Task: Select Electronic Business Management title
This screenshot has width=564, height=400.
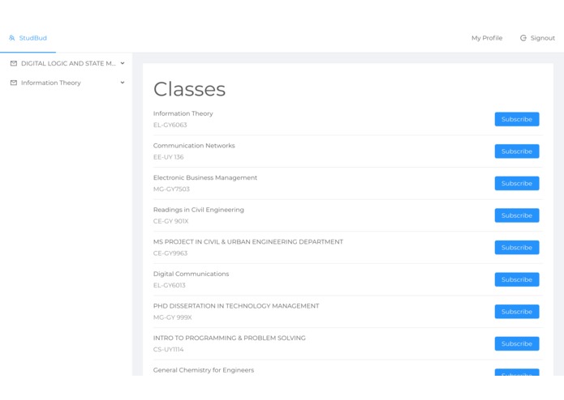Action: pyautogui.click(x=205, y=177)
